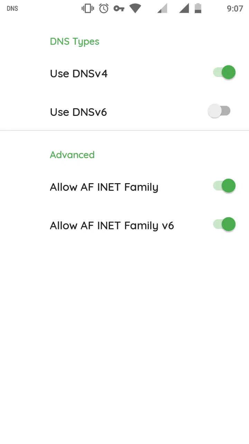Viewport: 249px width, 444px height.
Task: Enable the Use DNSv6 switch
Action: point(219,111)
